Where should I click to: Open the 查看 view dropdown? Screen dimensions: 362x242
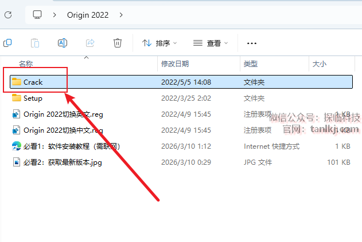coord(211,43)
